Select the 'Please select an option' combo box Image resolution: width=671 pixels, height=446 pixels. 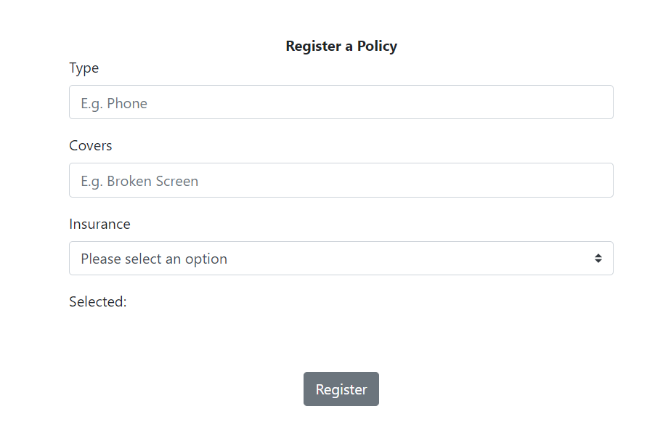(341, 258)
